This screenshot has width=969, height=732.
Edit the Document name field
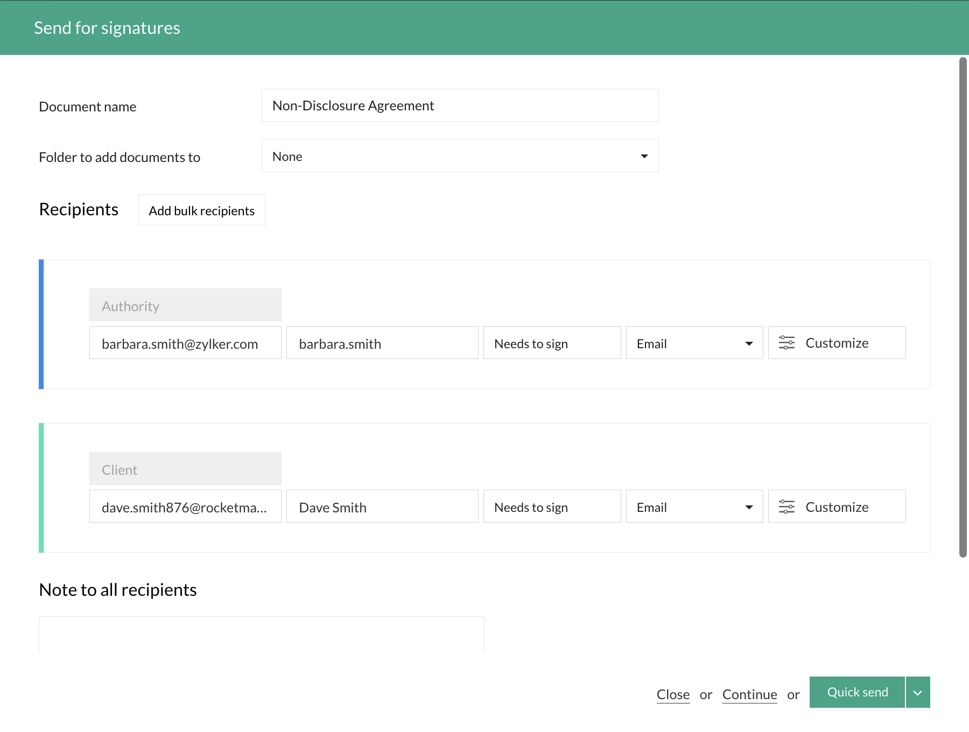pyautogui.click(x=460, y=105)
